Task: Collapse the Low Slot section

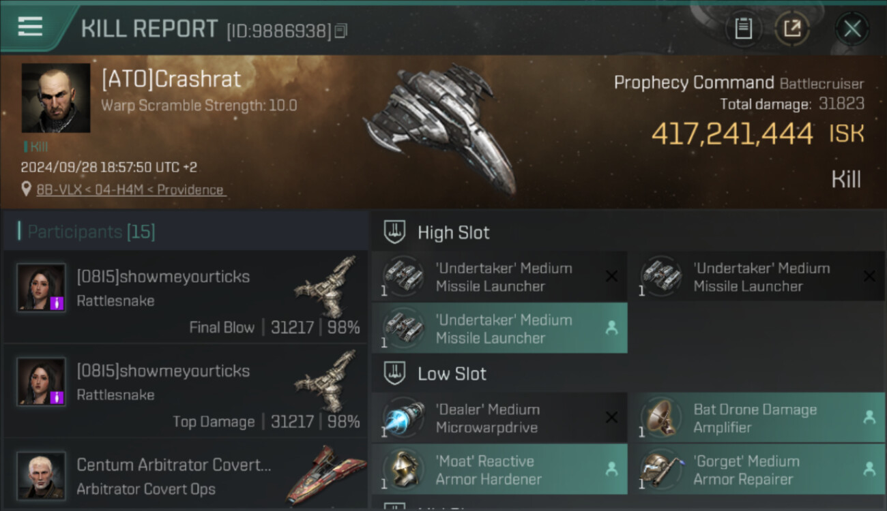Action: coord(395,373)
